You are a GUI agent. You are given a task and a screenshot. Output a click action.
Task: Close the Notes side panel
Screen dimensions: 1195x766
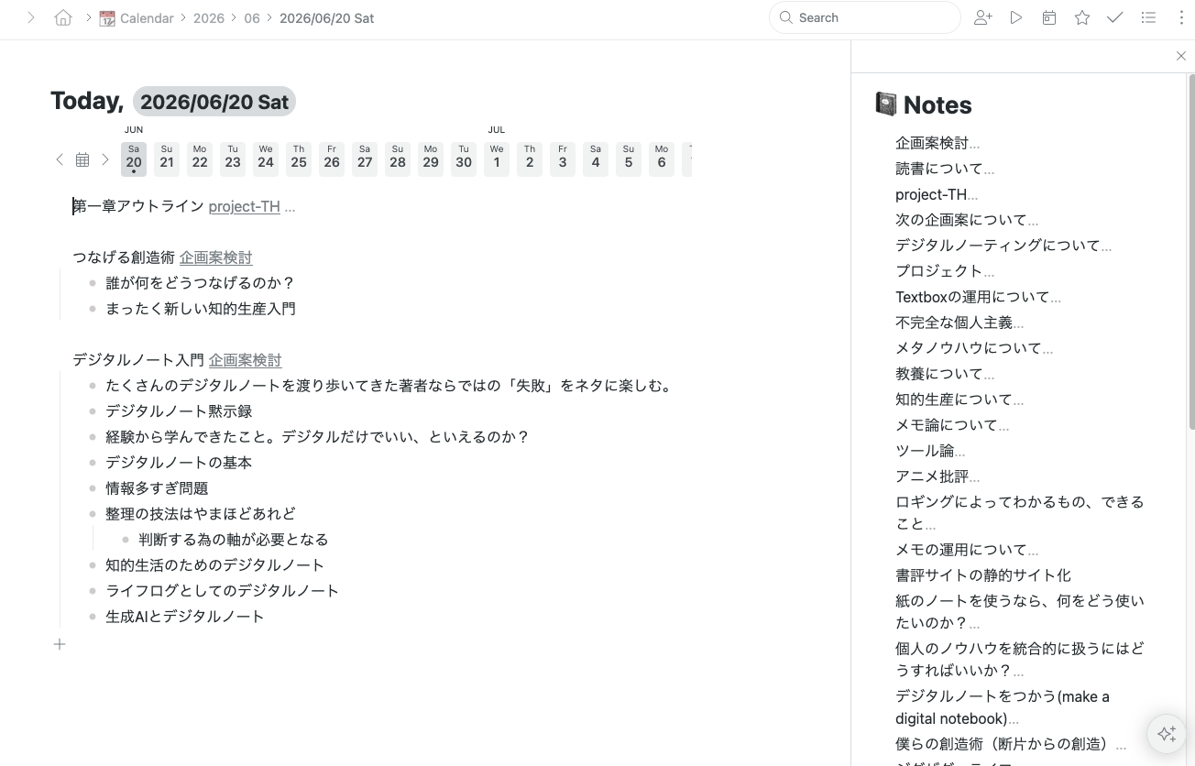[1181, 56]
